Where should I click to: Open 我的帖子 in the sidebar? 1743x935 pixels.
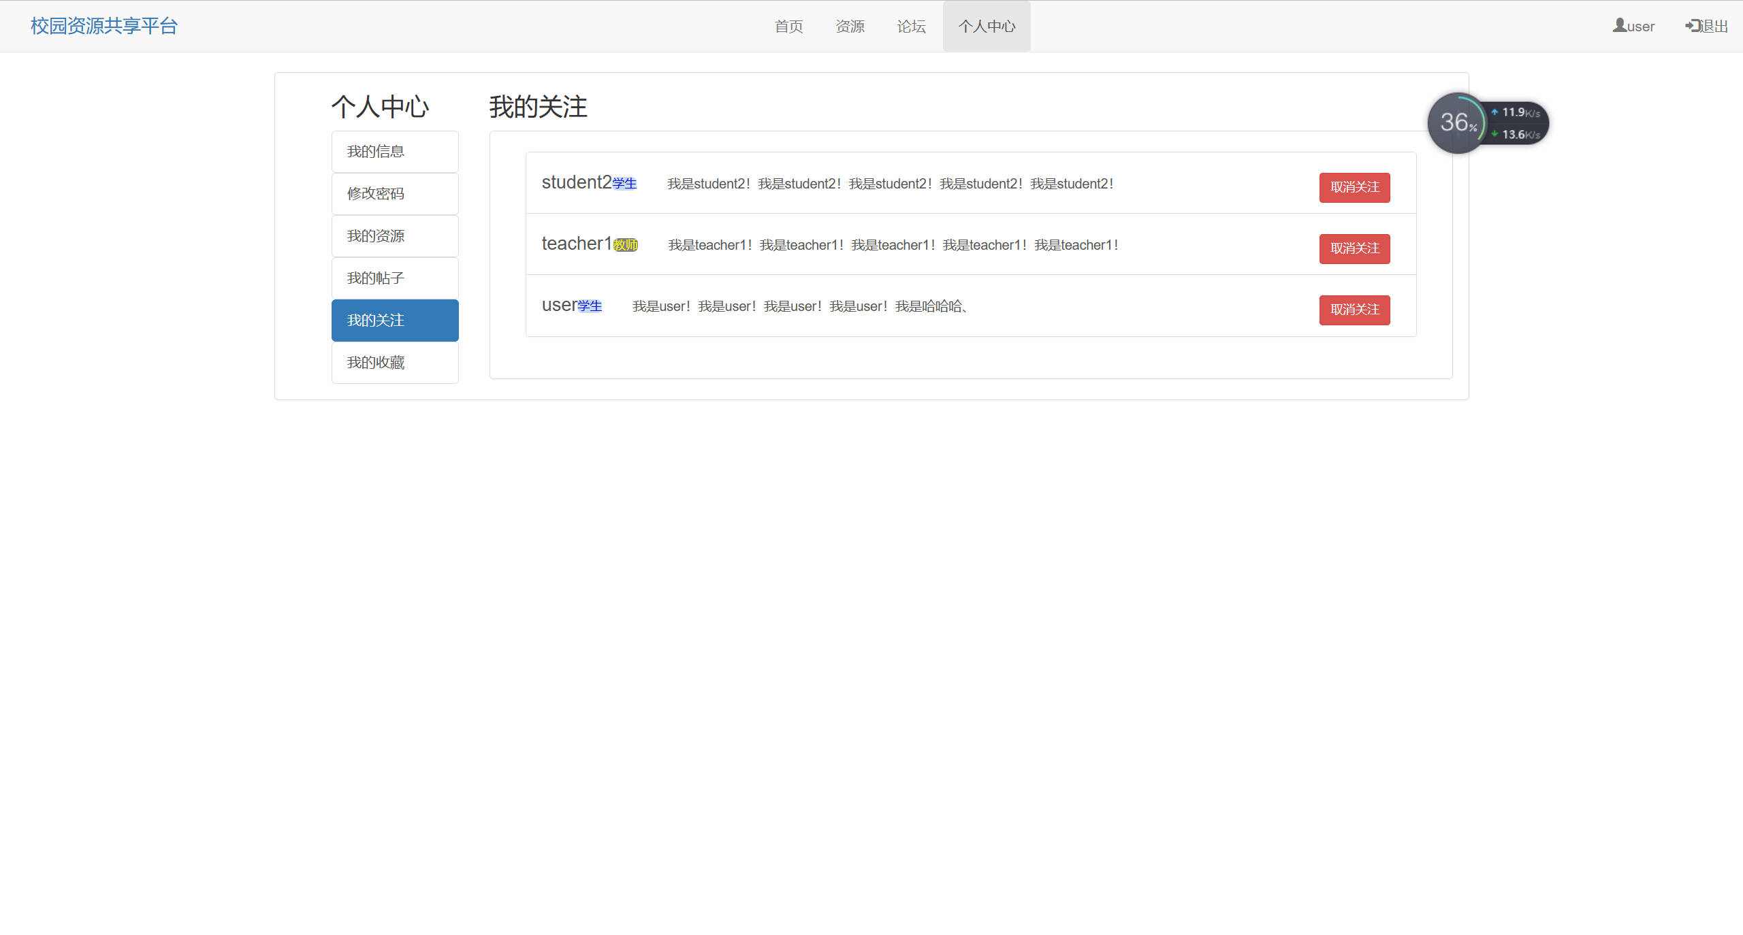click(395, 278)
